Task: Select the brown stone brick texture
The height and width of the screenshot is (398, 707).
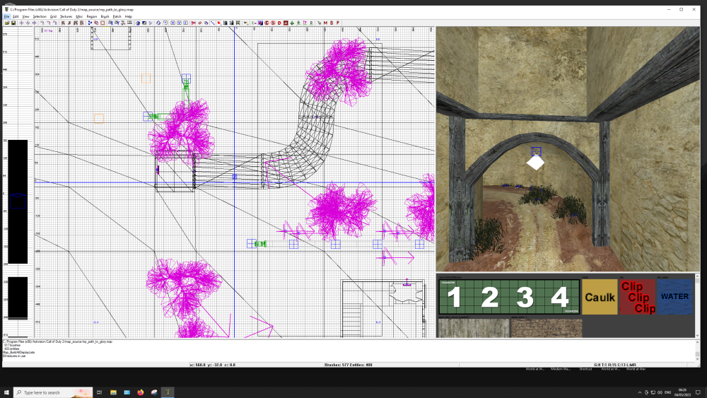Action: (x=547, y=328)
